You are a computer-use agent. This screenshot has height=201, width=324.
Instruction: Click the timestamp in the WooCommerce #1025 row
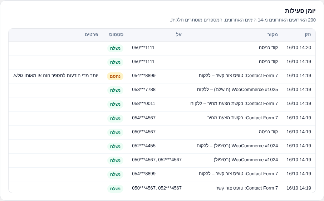coord(299,90)
